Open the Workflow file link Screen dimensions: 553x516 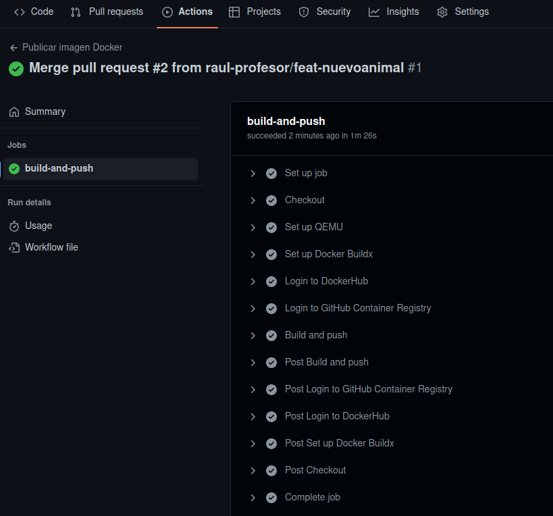tap(51, 248)
